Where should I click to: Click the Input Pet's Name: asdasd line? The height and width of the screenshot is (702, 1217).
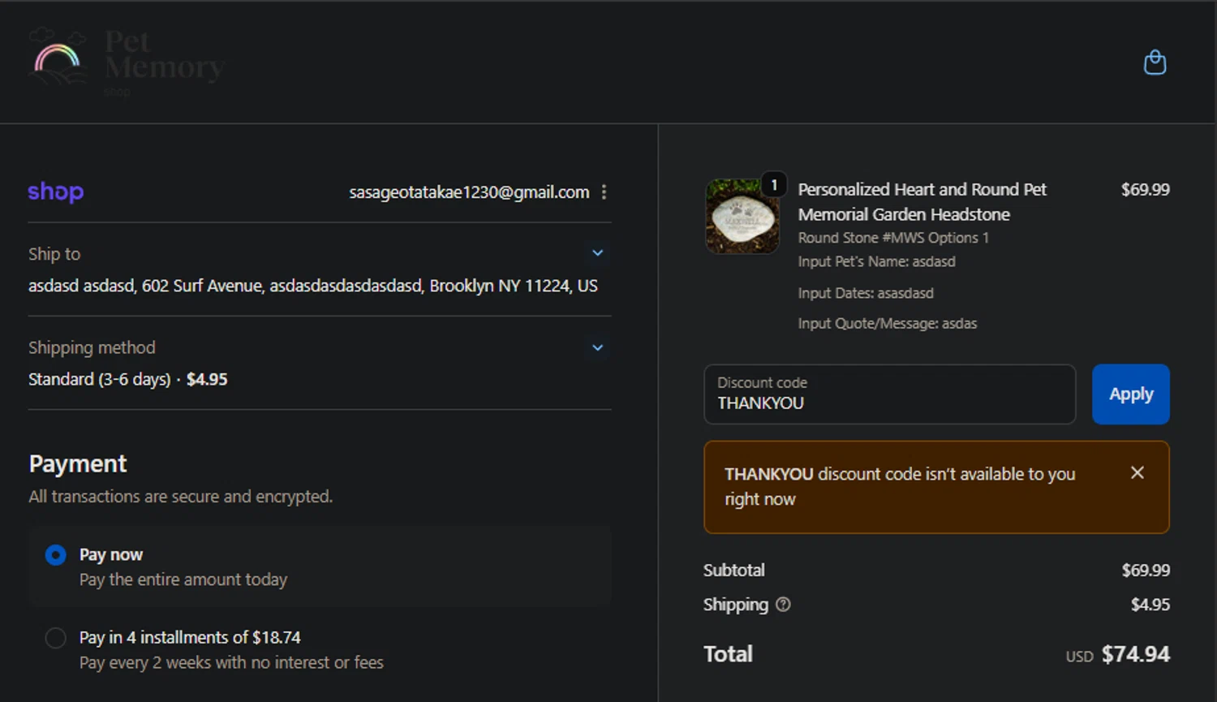click(876, 261)
